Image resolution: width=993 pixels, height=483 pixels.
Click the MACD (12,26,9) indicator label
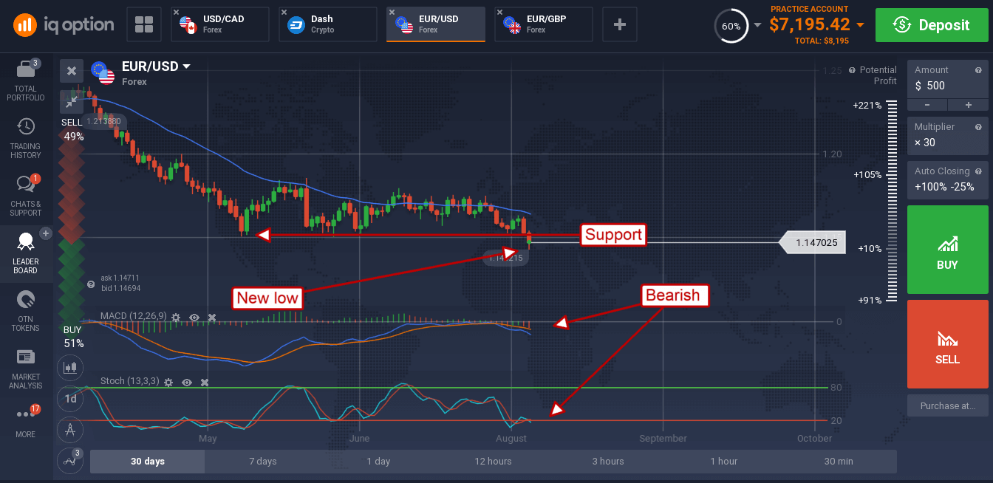click(133, 316)
